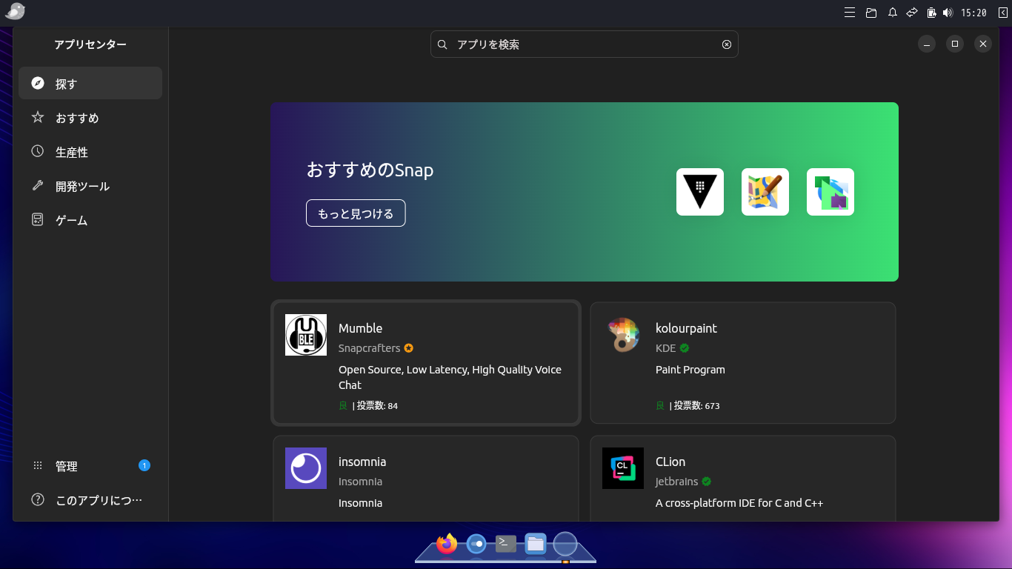Open the Budgie menu bird icon

tap(15, 12)
